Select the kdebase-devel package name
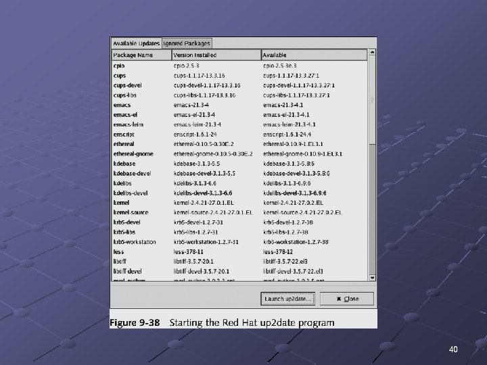Screen dimensions: 487x365 coord(132,174)
